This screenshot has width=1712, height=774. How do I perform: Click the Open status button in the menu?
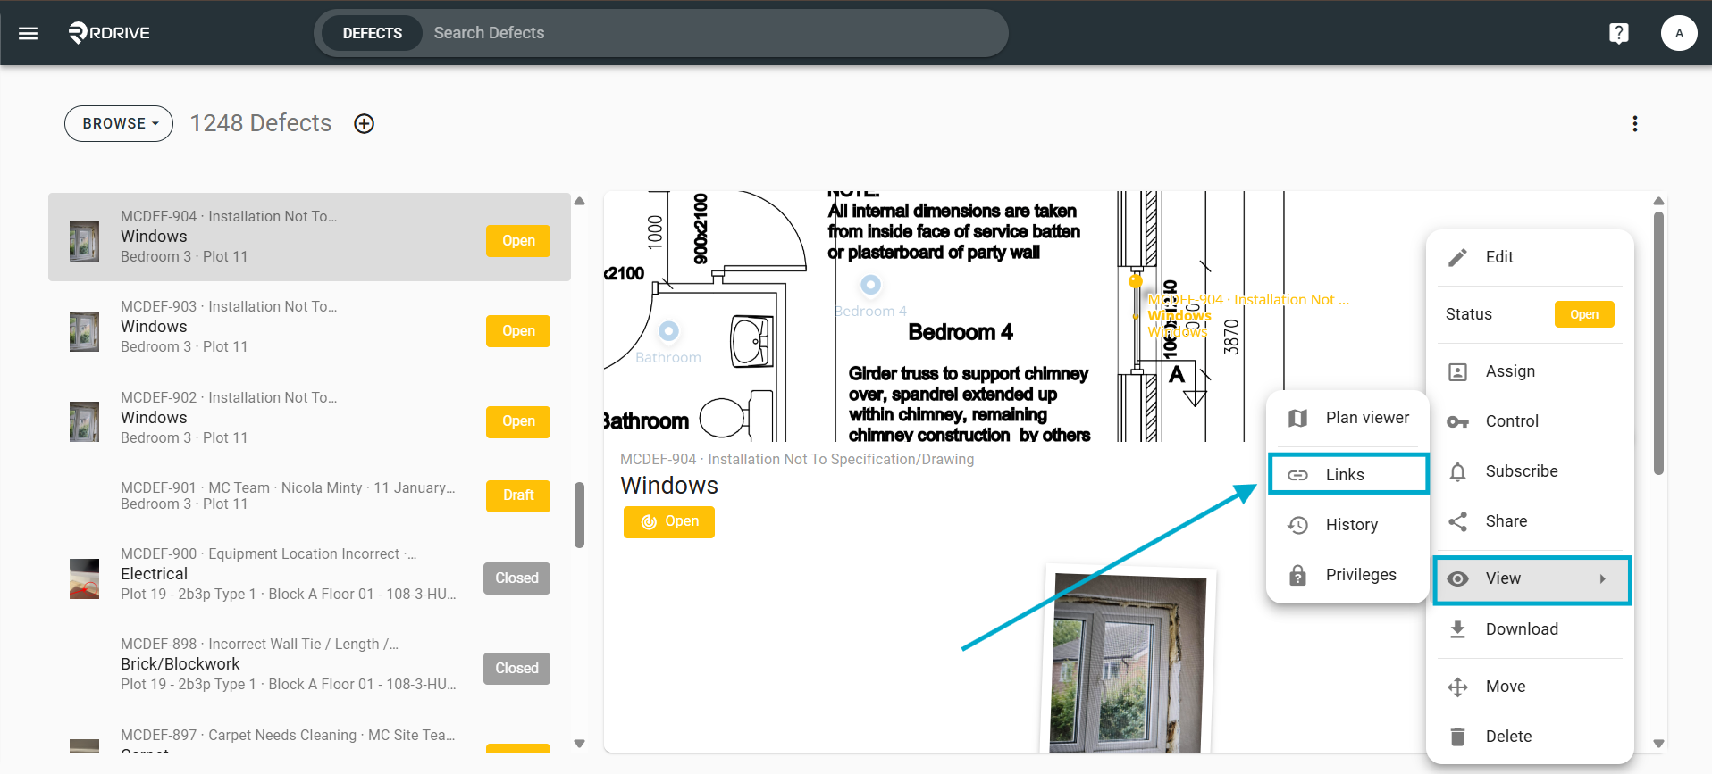[1583, 314]
